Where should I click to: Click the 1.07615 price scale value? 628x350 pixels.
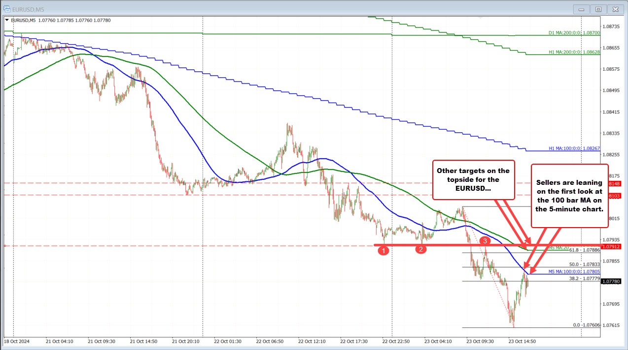612,325
